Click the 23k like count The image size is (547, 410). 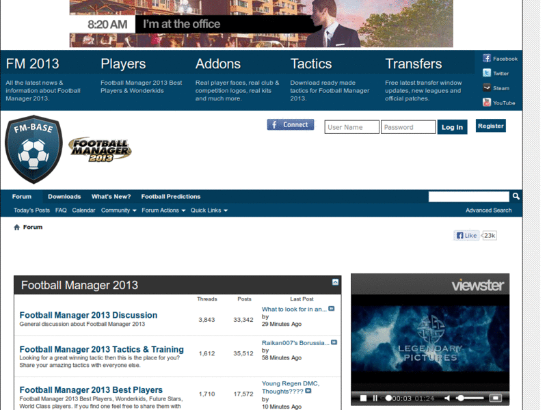click(490, 235)
